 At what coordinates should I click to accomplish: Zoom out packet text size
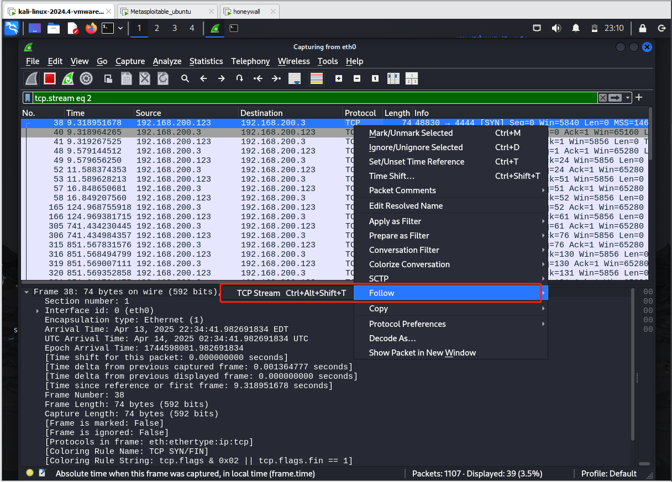pos(357,78)
